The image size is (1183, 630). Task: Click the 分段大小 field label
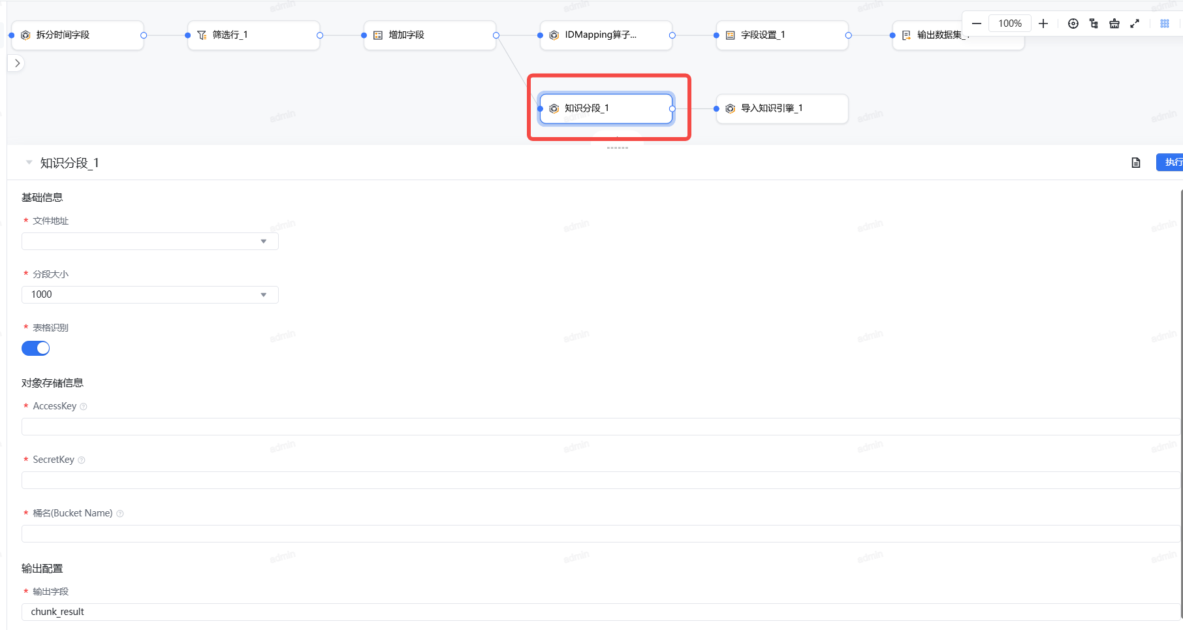[51, 274]
